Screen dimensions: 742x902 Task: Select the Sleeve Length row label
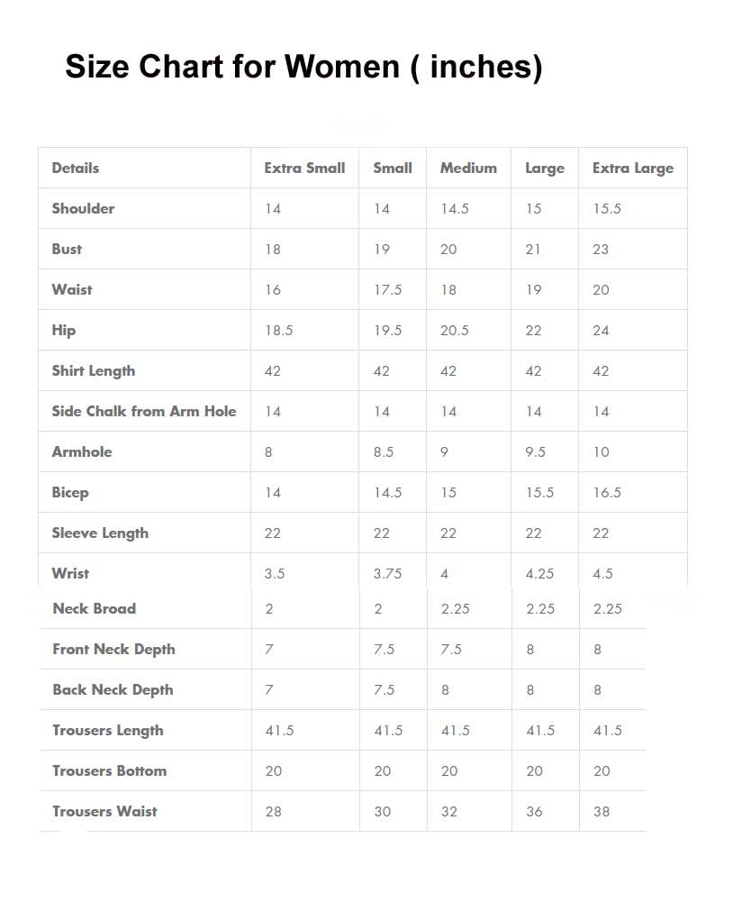pos(100,533)
